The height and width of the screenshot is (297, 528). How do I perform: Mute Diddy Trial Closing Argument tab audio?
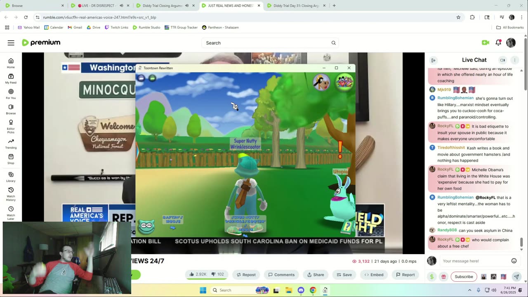(187, 6)
